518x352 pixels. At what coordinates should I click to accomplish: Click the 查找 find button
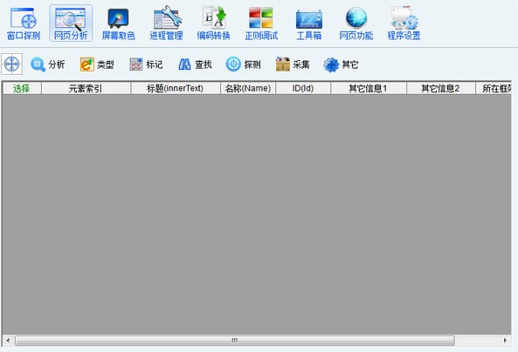tap(195, 64)
